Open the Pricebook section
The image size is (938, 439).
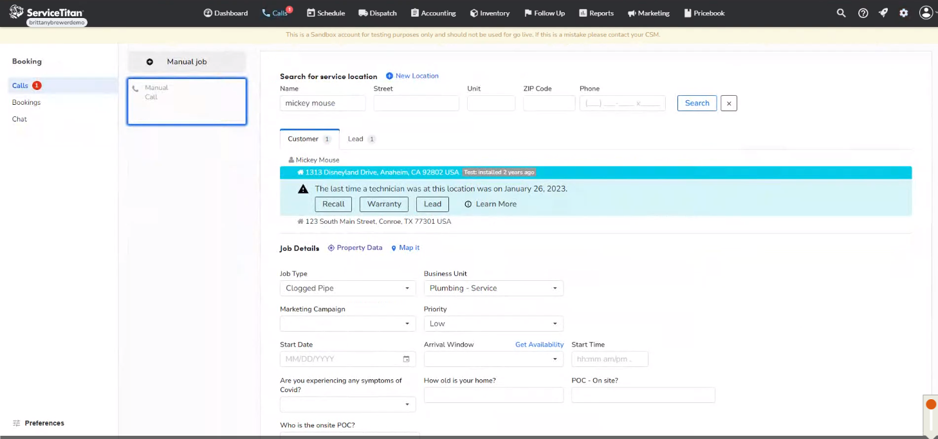pyautogui.click(x=704, y=12)
